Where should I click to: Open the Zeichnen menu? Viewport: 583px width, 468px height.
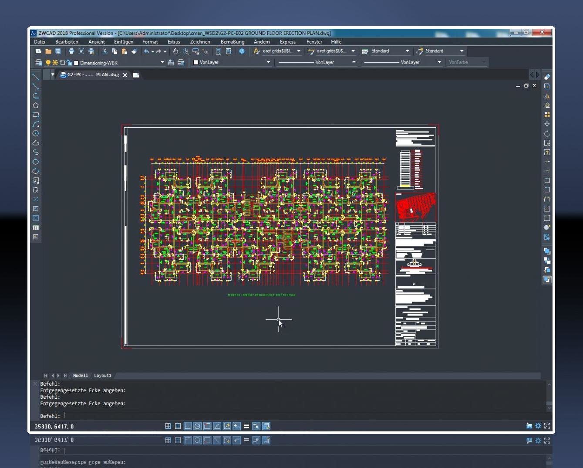click(200, 42)
